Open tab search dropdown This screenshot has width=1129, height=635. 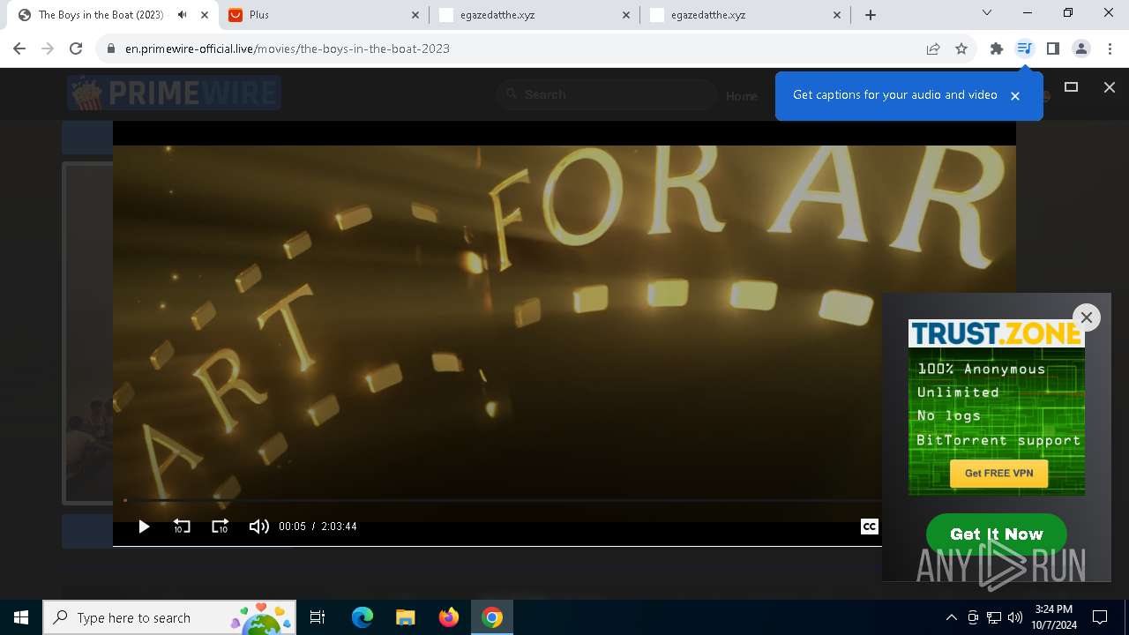[x=987, y=12]
